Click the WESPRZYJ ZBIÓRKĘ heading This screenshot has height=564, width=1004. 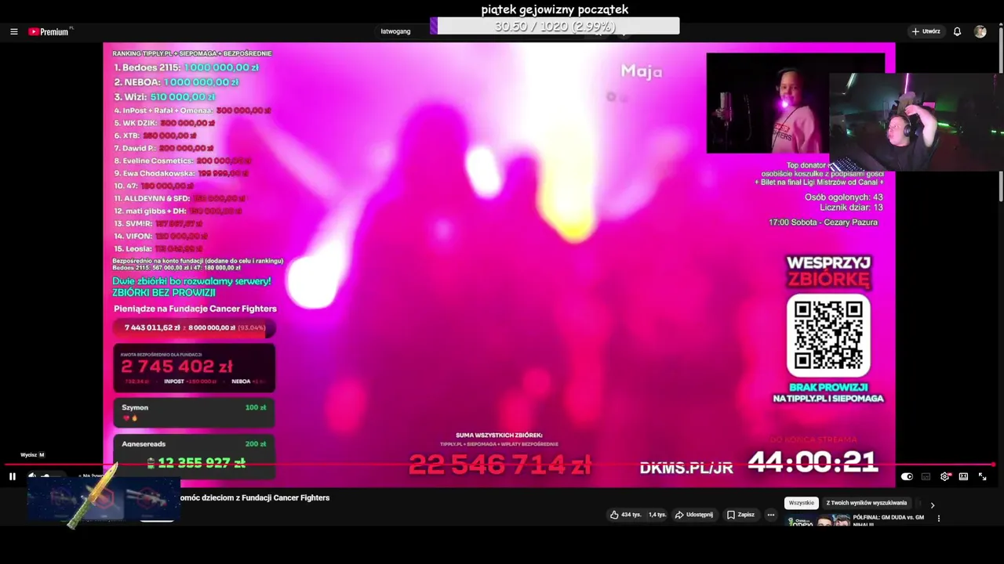point(828,271)
